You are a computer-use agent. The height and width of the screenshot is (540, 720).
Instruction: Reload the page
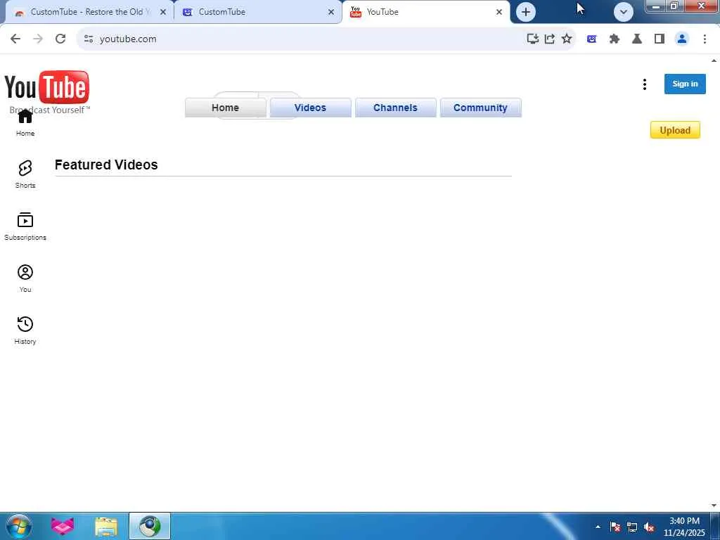(60, 39)
